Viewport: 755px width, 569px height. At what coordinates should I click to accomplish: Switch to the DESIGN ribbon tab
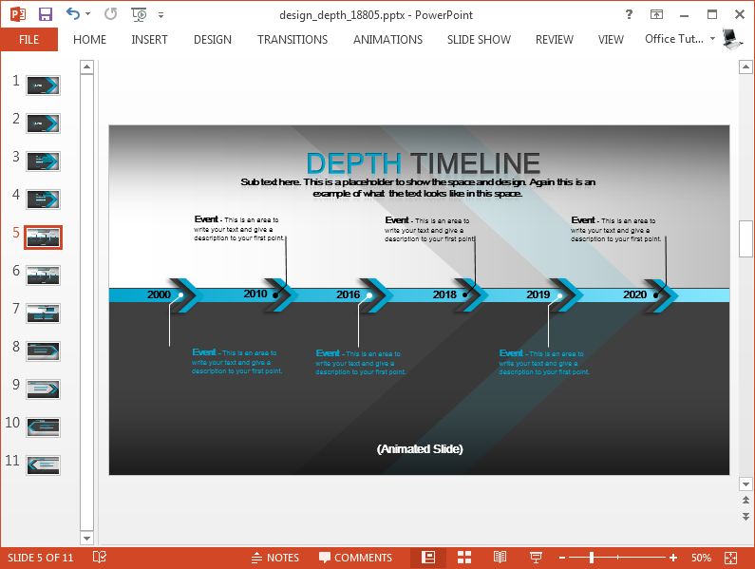(x=213, y=40)
